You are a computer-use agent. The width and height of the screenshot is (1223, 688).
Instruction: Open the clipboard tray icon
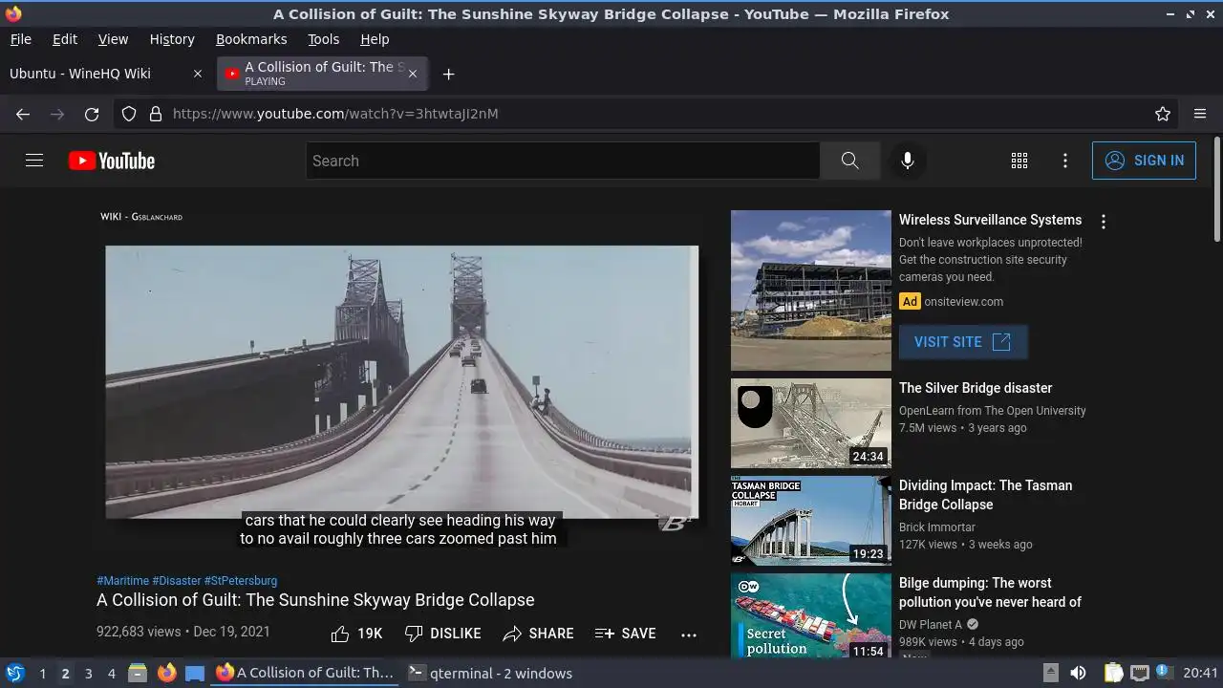1113,673
